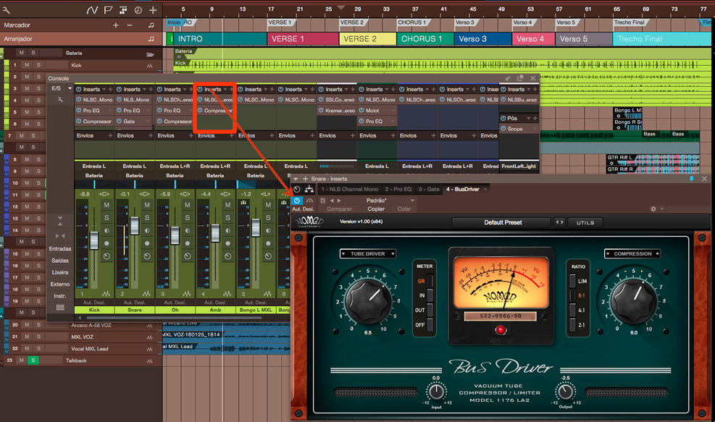
Task: Open the plugin routing icon in Snare Inserts
Action: click(309, 189)
